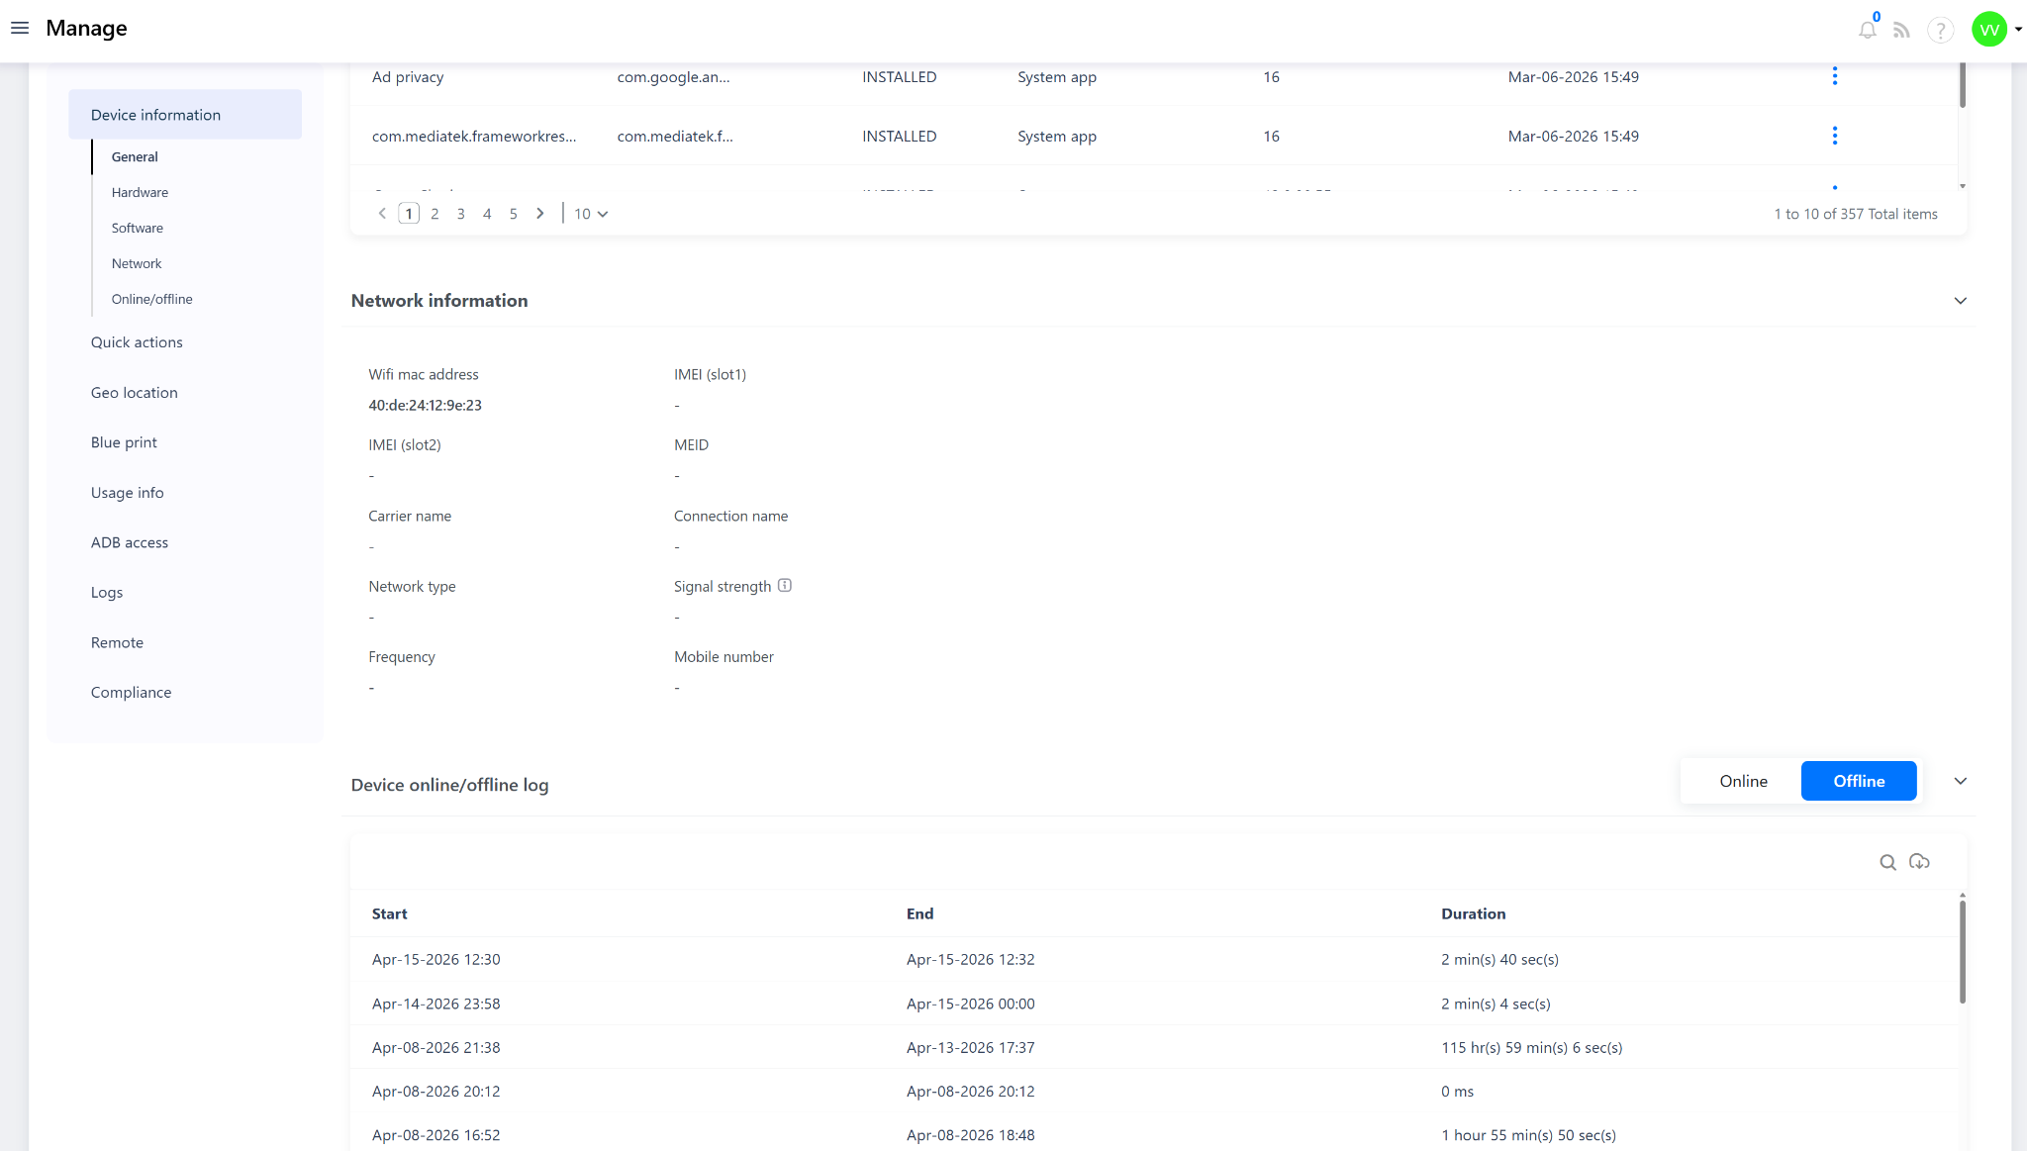
Task: Download the online/offline log
Action: coord(1919,862)
